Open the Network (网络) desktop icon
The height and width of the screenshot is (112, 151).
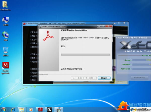click(x=6, y=36)
